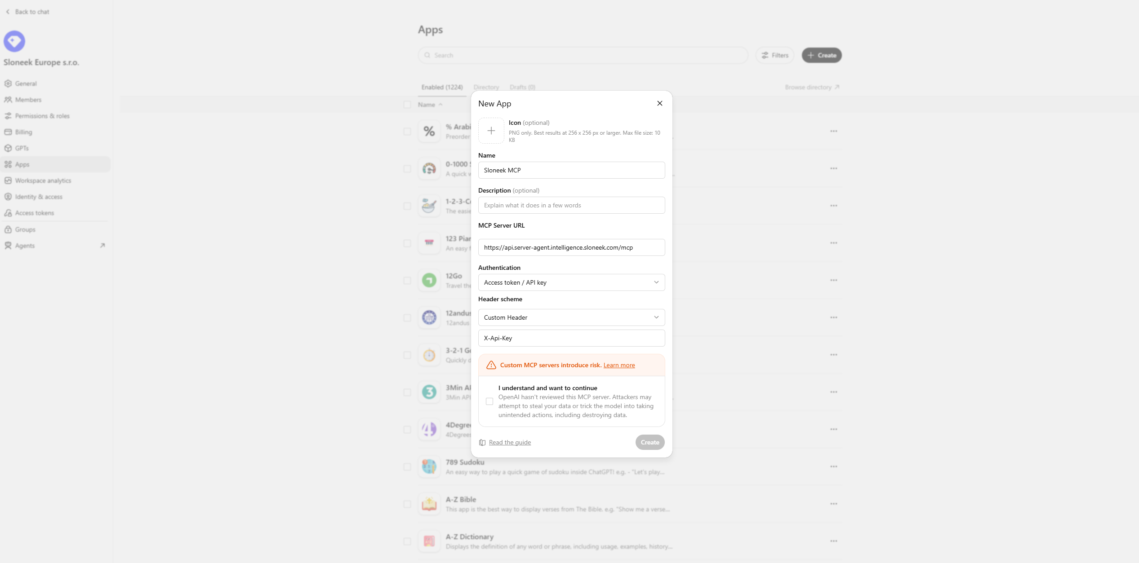1139x563 pixels.
Task: Open the A-Z Dictionary app icon
Action: point(429,541)
